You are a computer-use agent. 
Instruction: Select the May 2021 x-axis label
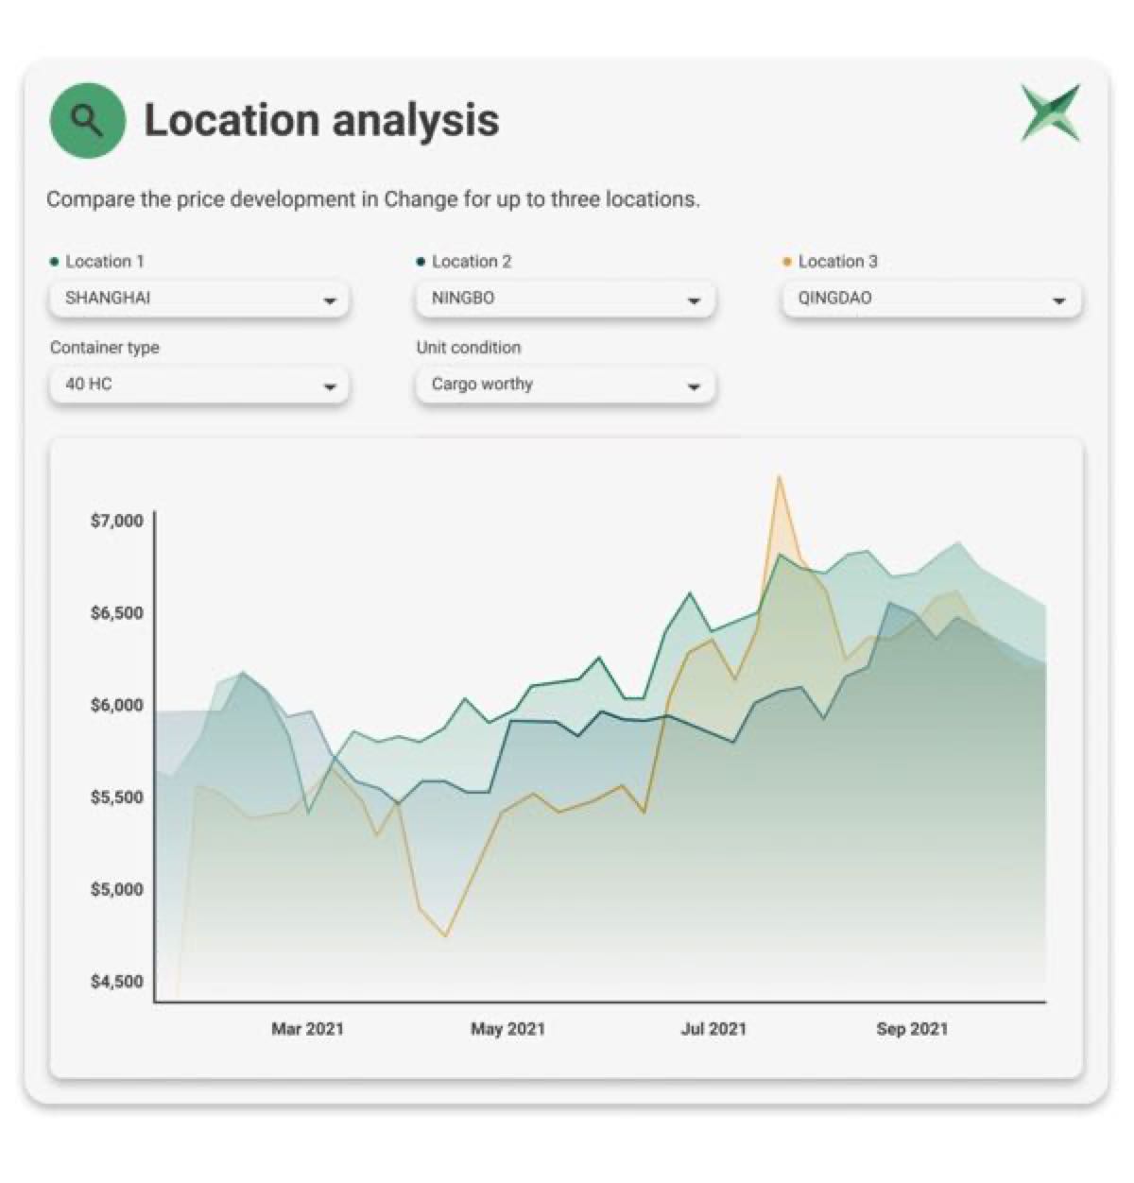click(x=507, y=1029)
